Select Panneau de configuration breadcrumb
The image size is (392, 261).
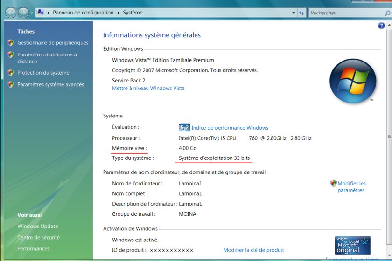[83, 13]
